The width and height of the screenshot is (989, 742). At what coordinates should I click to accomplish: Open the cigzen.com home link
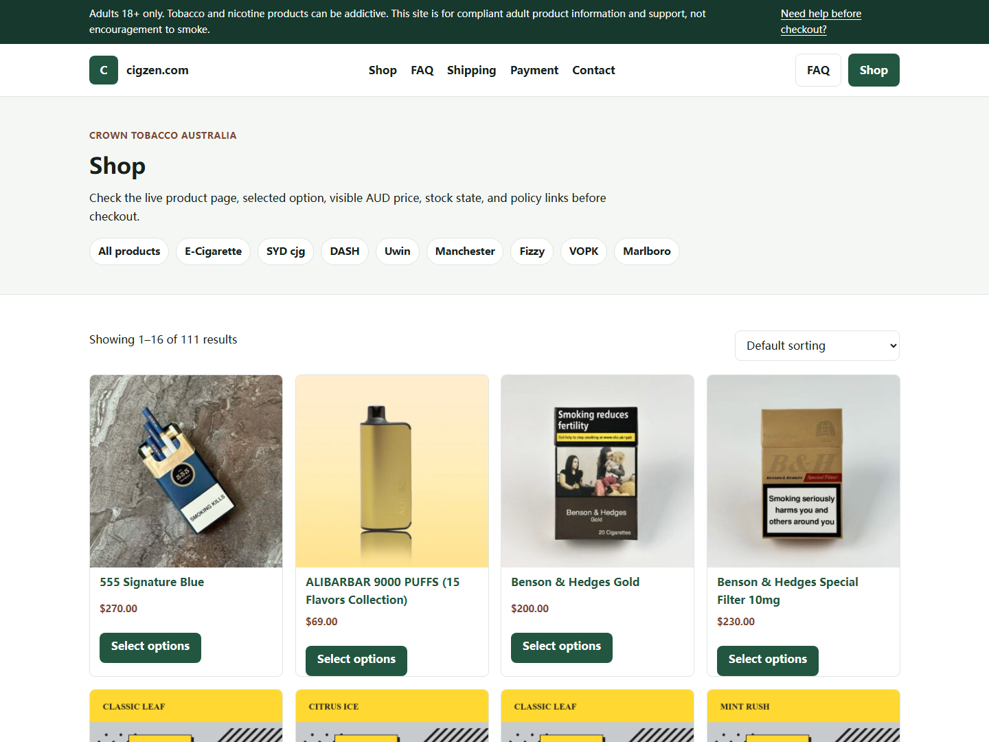(x=157, y=70)
